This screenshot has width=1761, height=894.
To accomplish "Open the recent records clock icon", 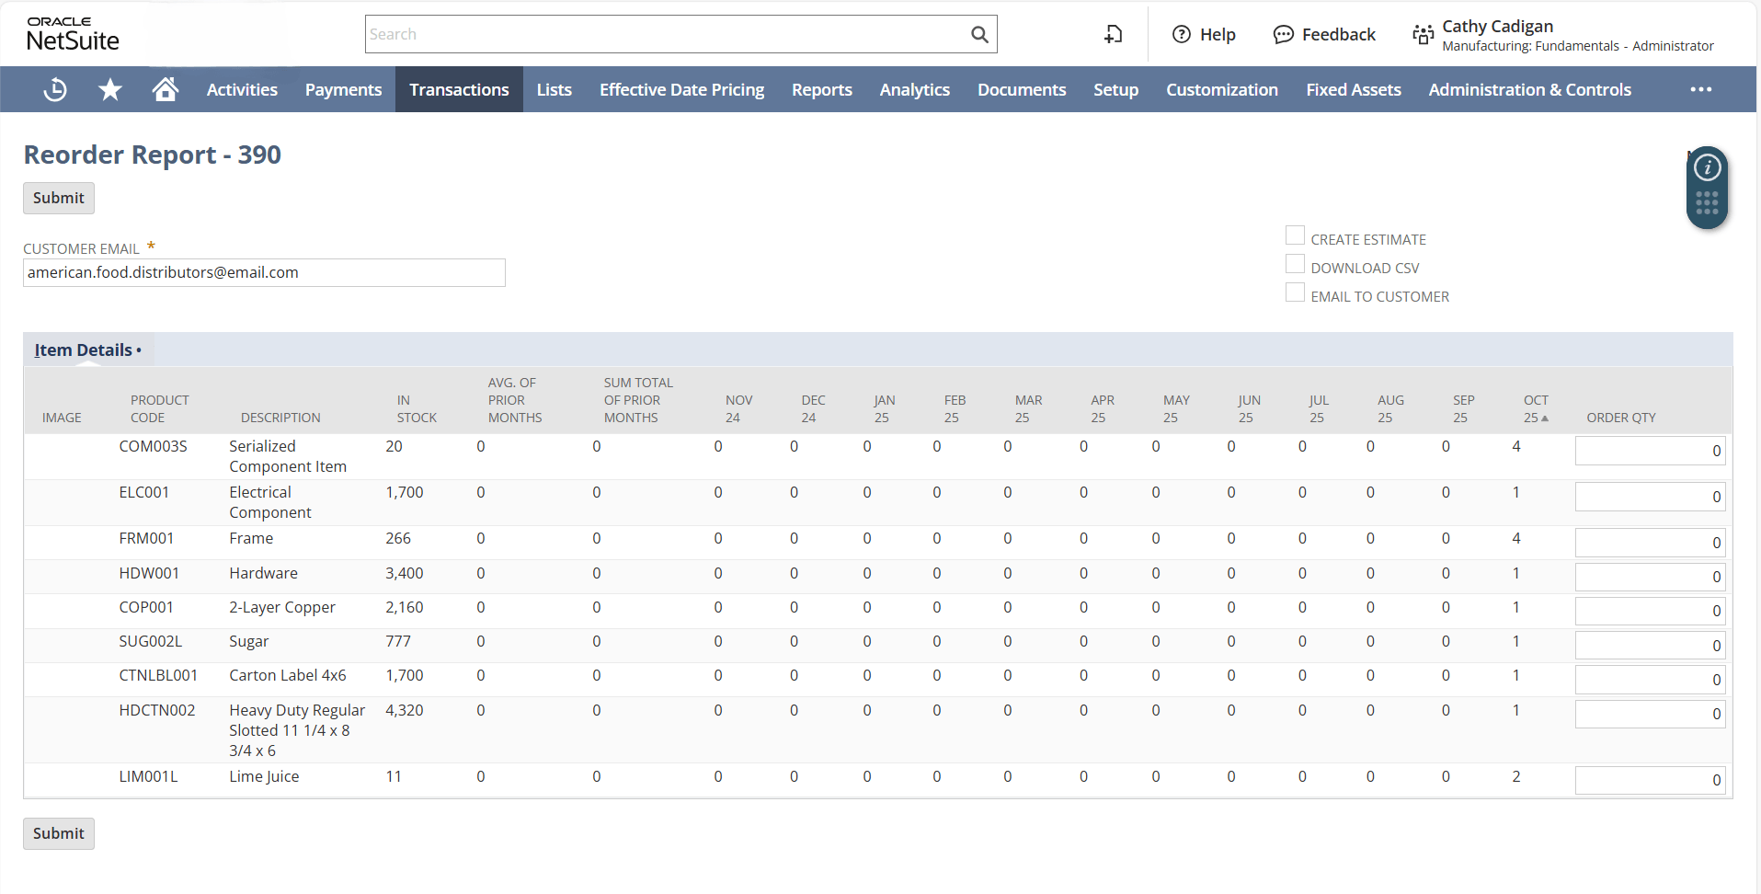I will click(x=54, y=89).
